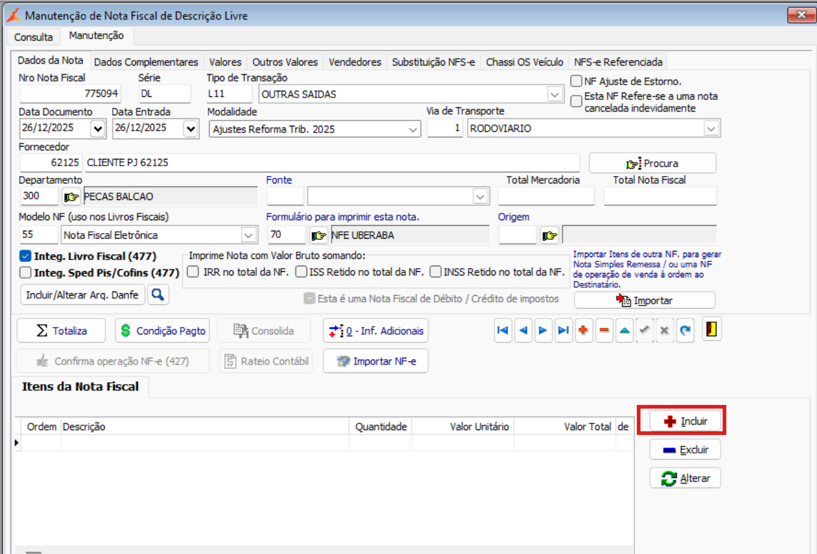Image resolution: width=817 pixels, height=554 pixels.
Task: Click the Incluir button for items
Action: click(x=685, y=421)
